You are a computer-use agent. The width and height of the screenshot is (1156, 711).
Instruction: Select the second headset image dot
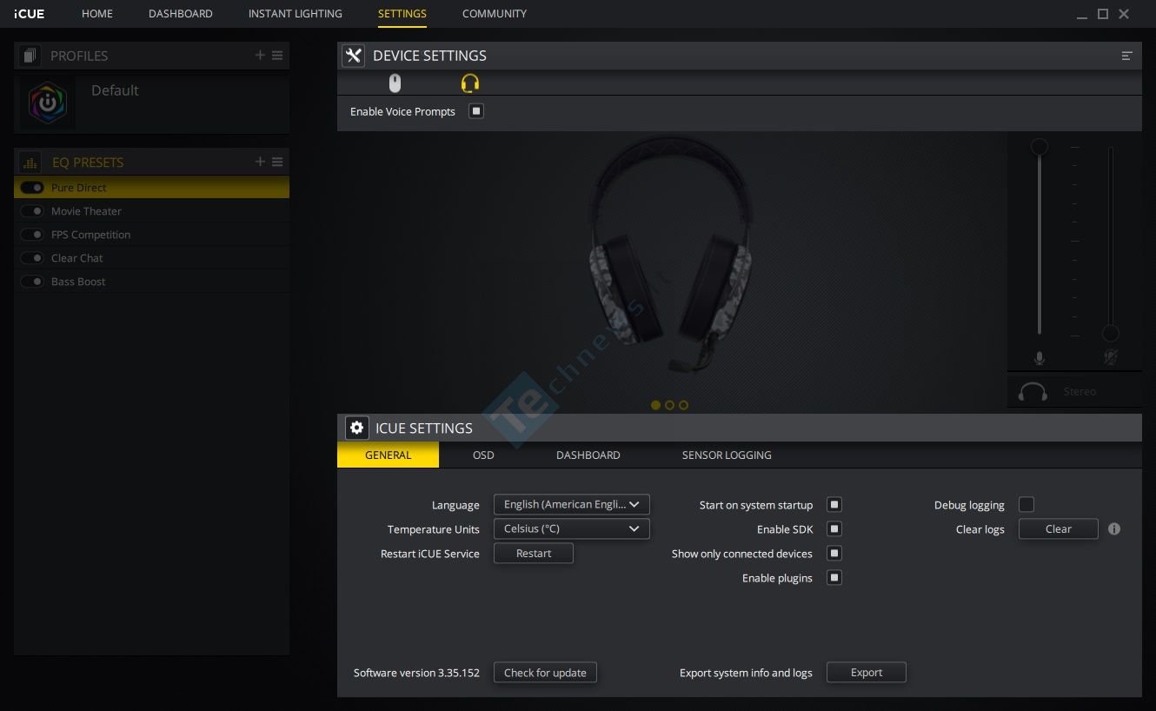[x=669, y=405]
